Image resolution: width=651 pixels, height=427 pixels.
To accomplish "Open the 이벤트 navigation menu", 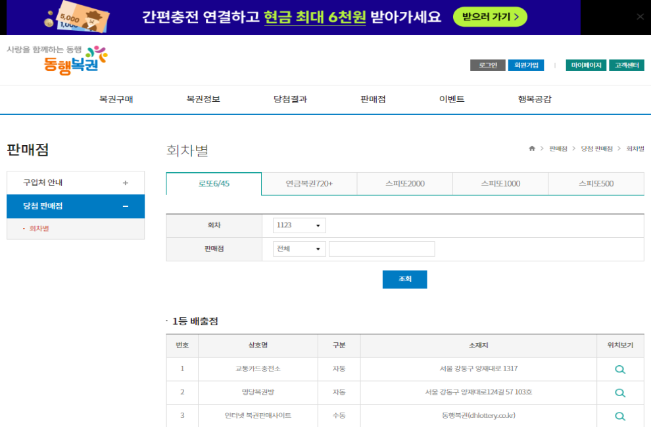I will [x=451, y=99].
